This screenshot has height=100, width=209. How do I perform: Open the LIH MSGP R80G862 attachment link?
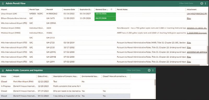(197, 14)
